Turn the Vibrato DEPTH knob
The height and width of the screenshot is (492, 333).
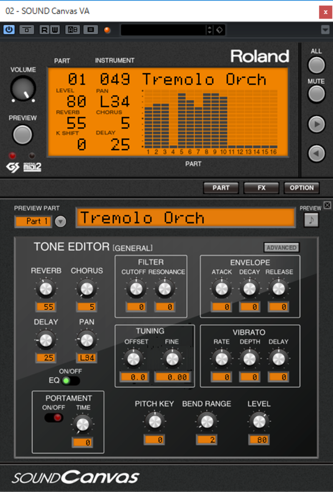(250, 359)
